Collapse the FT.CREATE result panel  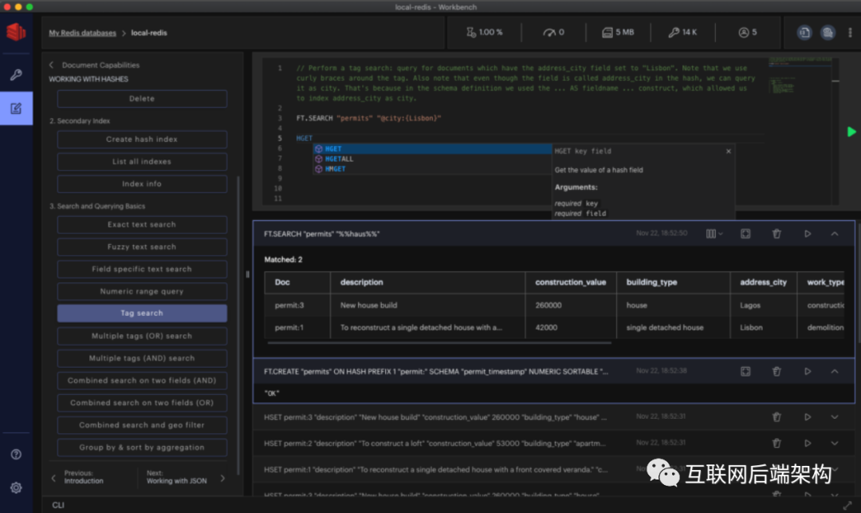coord(835,371)
